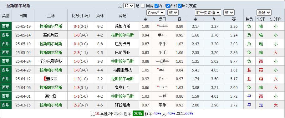
Task: Click corner count 9-2 in 莱加内斯 row
Action: click(100, 27)
